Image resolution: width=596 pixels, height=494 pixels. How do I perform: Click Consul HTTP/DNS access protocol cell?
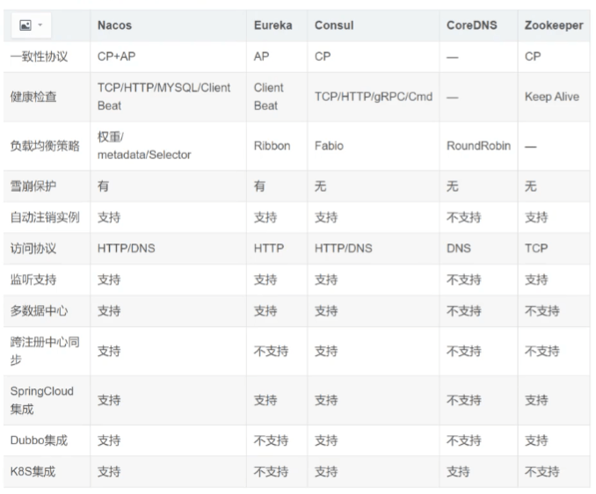click(x=343, y=248)
